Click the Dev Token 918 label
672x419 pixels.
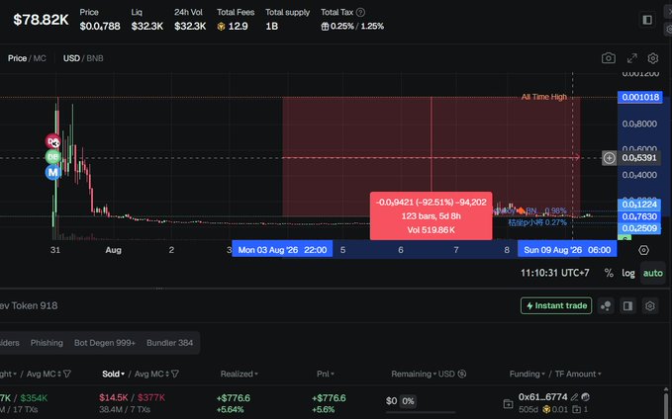pos(29,306)
